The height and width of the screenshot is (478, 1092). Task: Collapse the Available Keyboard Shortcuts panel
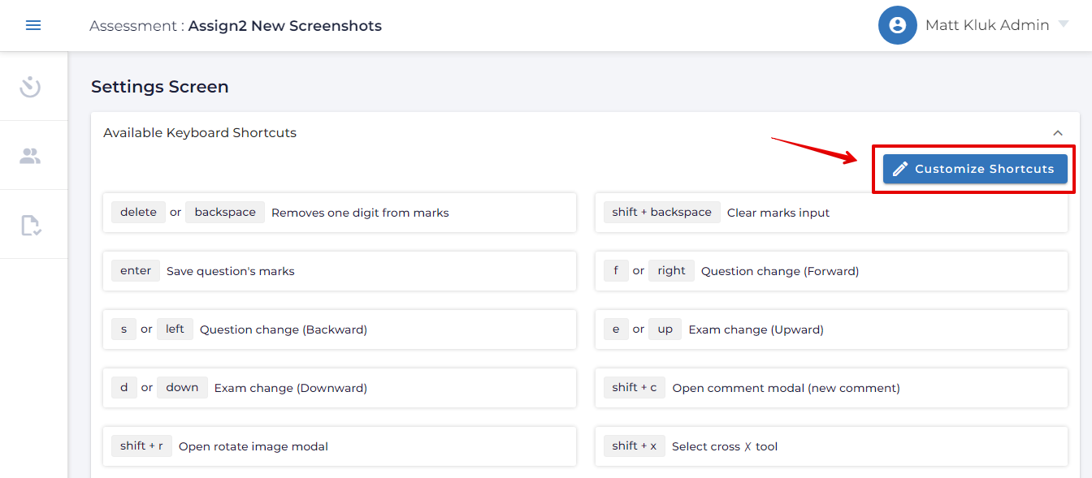[1057, 133]
